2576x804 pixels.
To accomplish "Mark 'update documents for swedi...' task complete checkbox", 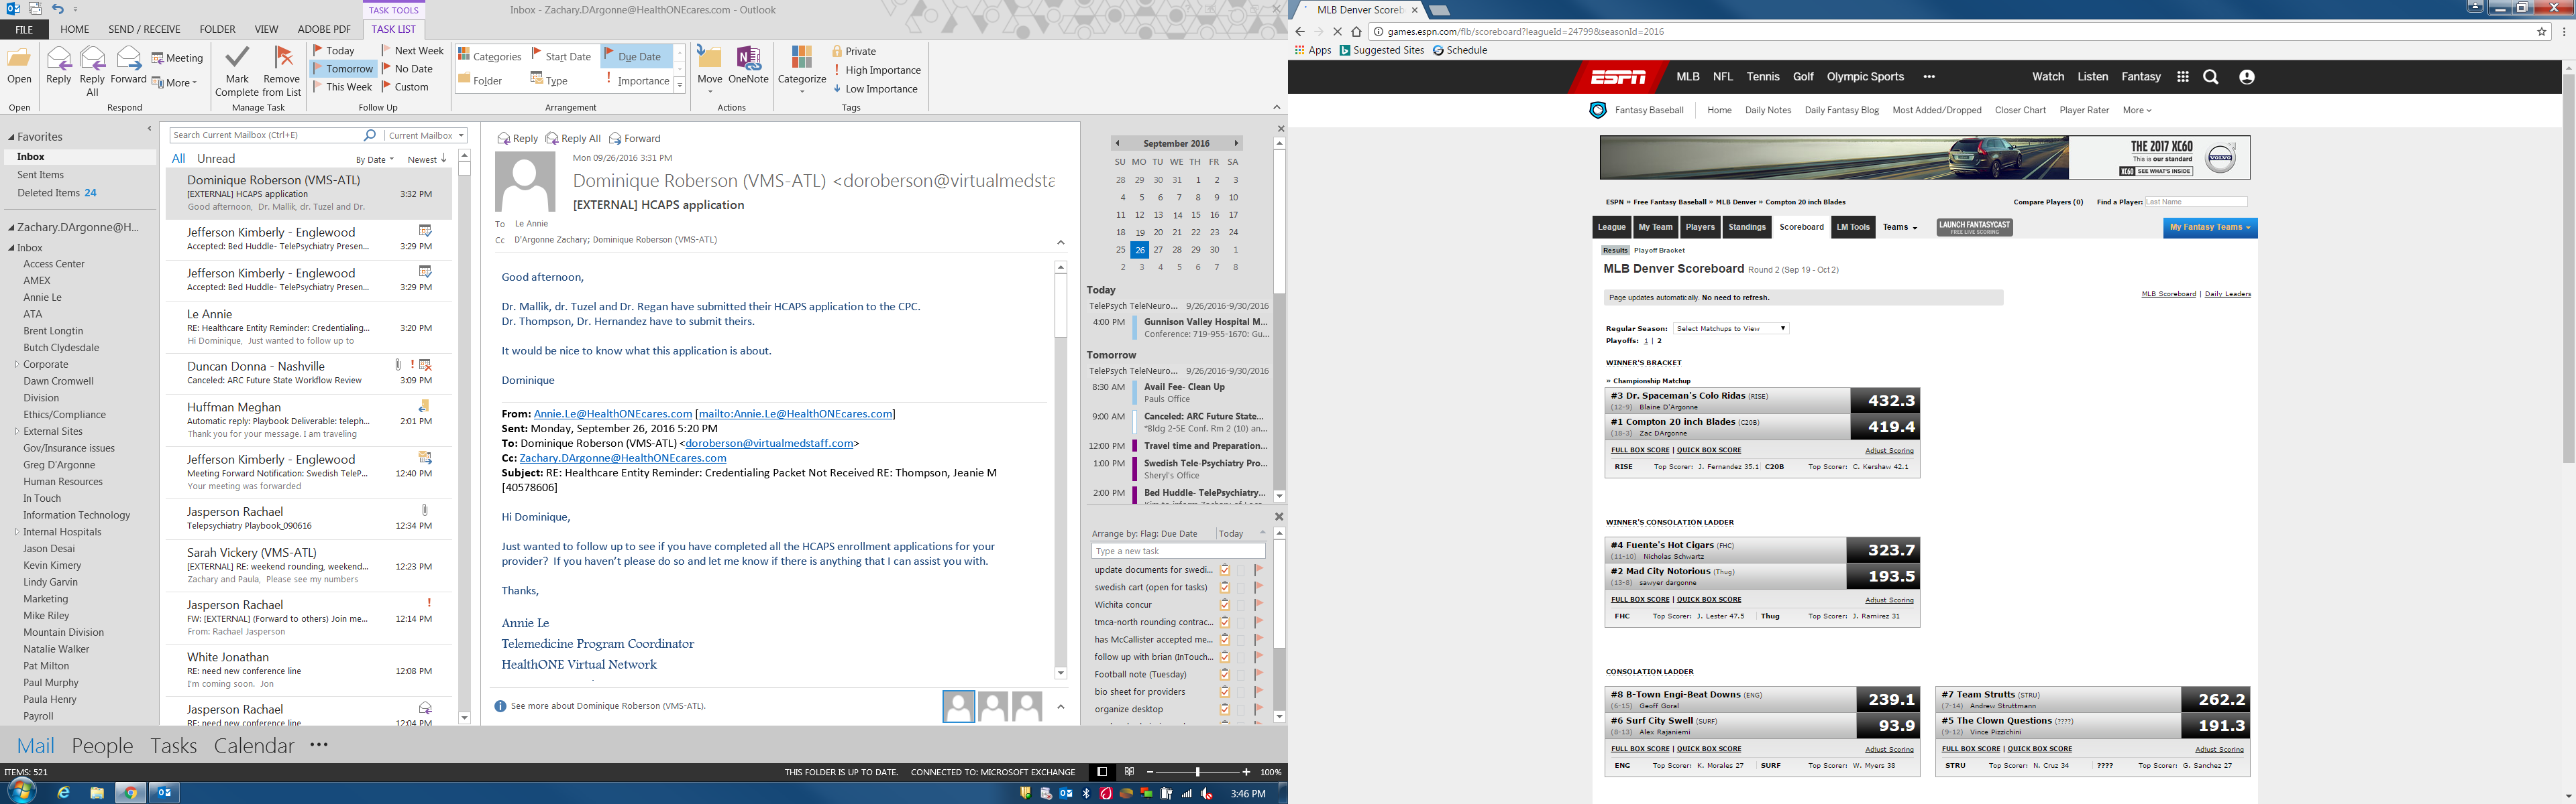I will (1225, 570).
